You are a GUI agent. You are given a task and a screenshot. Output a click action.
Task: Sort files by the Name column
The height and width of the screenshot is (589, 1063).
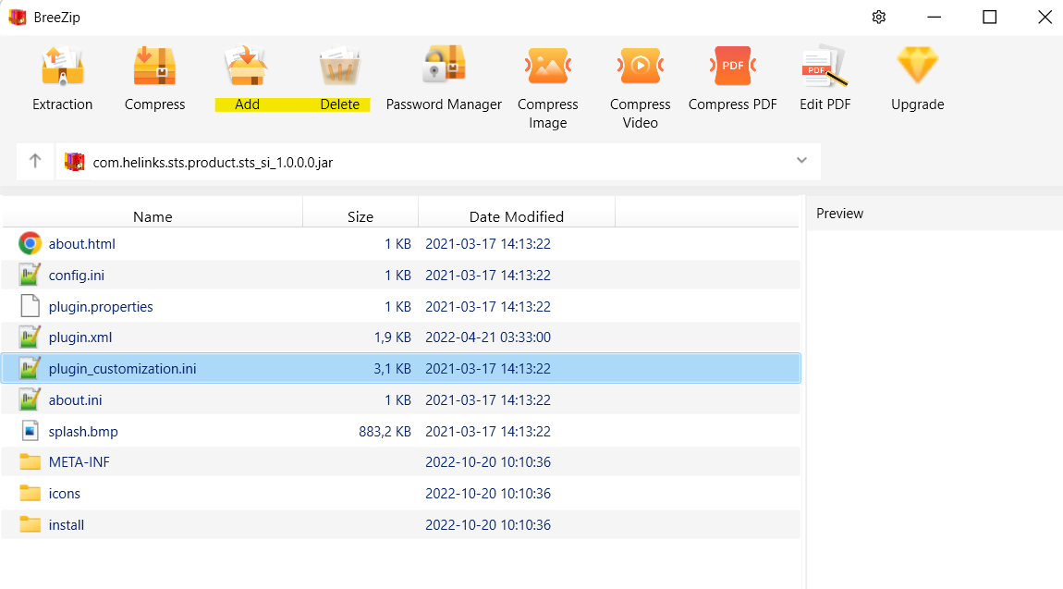[153, 216]
